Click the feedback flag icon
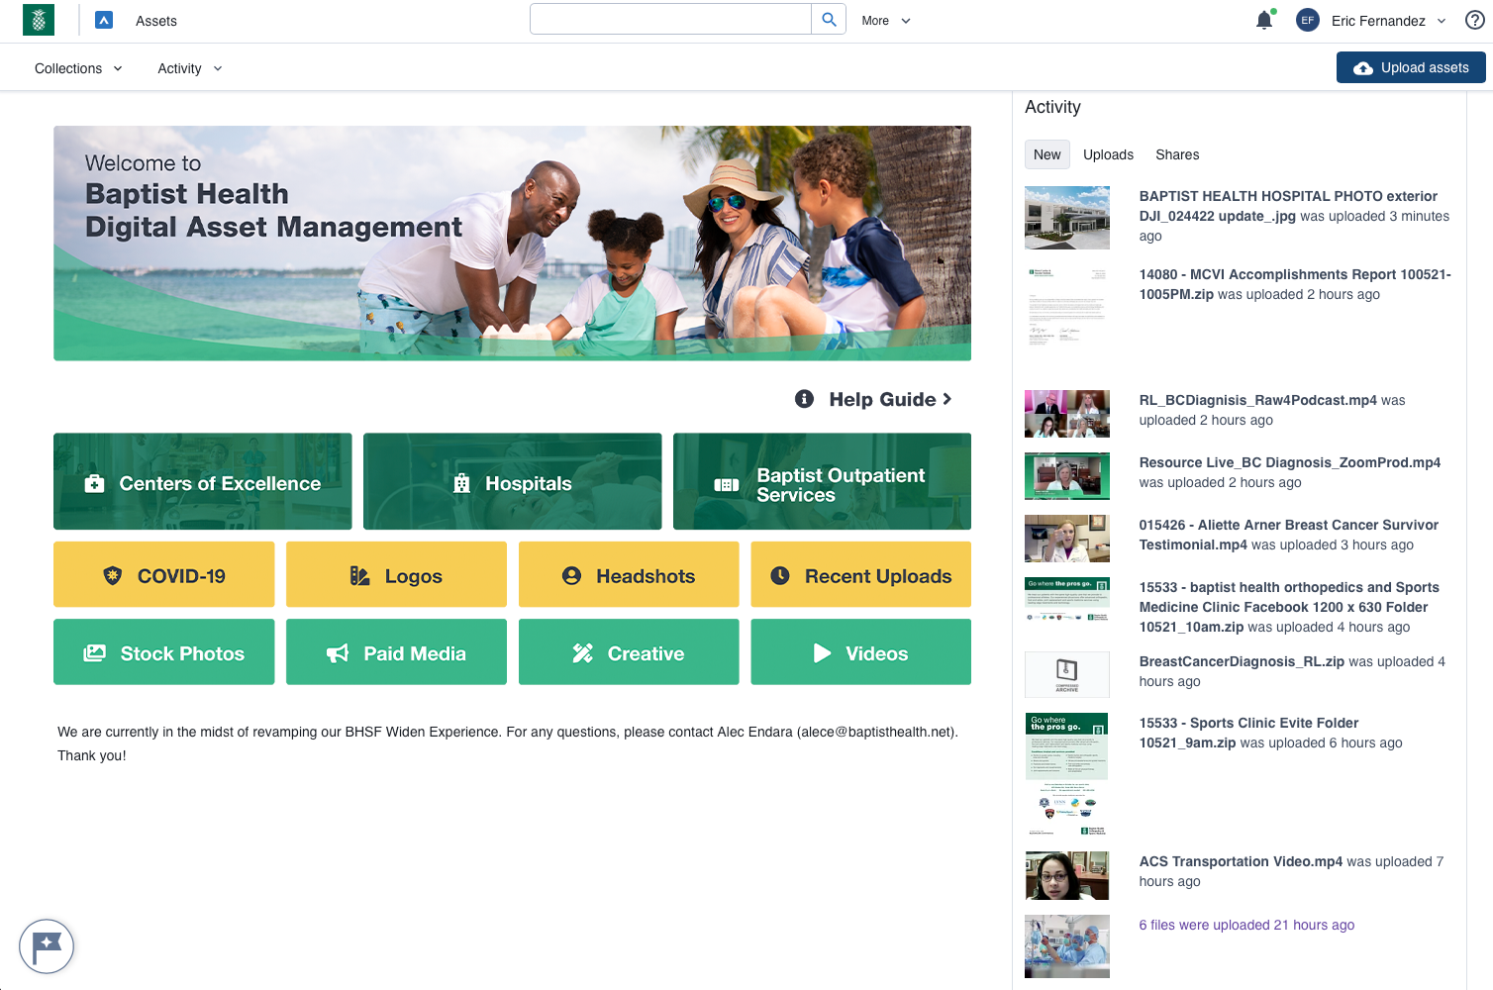This screenshot has width=1493, height=990. pyautogui.click(x=47, y=946)
